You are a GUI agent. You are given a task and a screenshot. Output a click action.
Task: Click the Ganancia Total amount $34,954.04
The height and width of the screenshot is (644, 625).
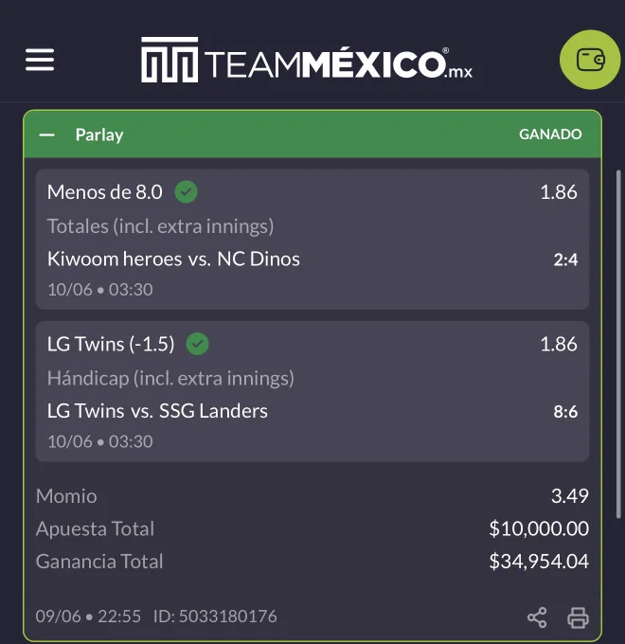tap(539, 562)
